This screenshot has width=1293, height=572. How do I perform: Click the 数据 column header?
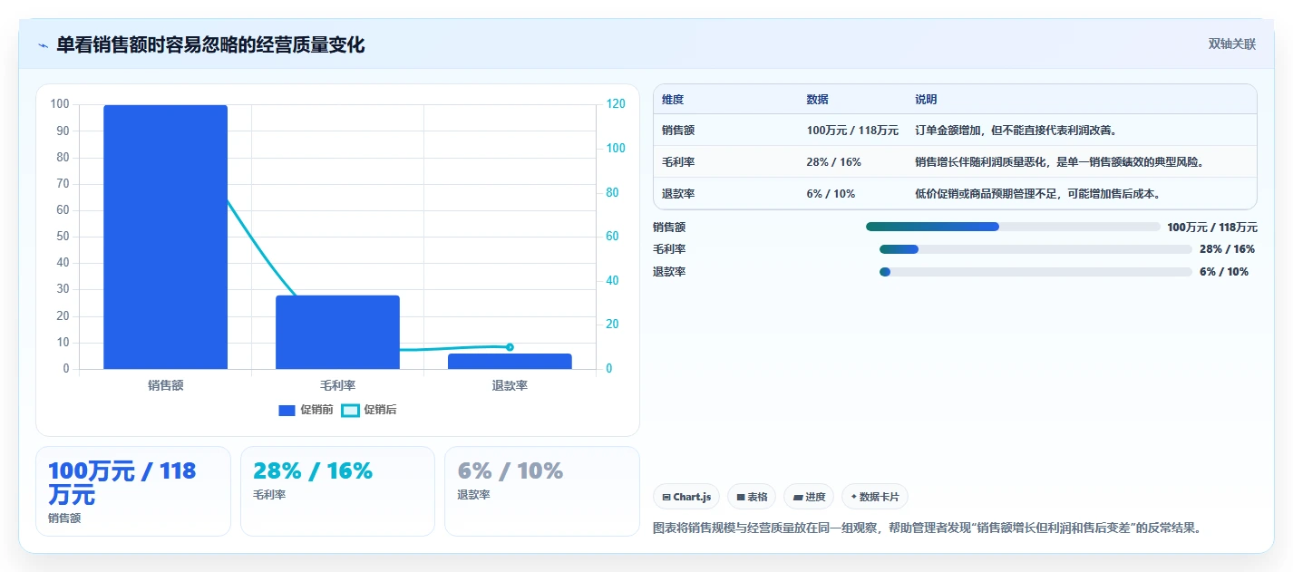click(x=817, y=100)
